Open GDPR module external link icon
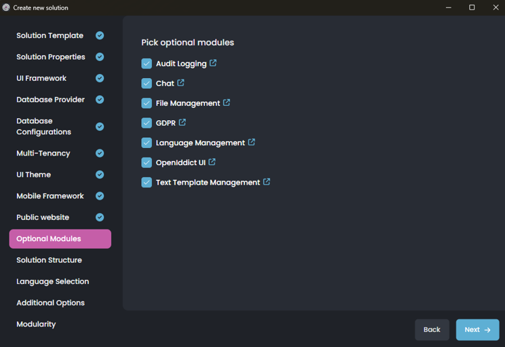Image resolution: width=505 pixels, height=347 pixels. point(182,123)
